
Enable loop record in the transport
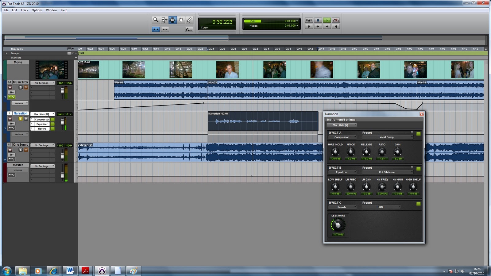336,20
